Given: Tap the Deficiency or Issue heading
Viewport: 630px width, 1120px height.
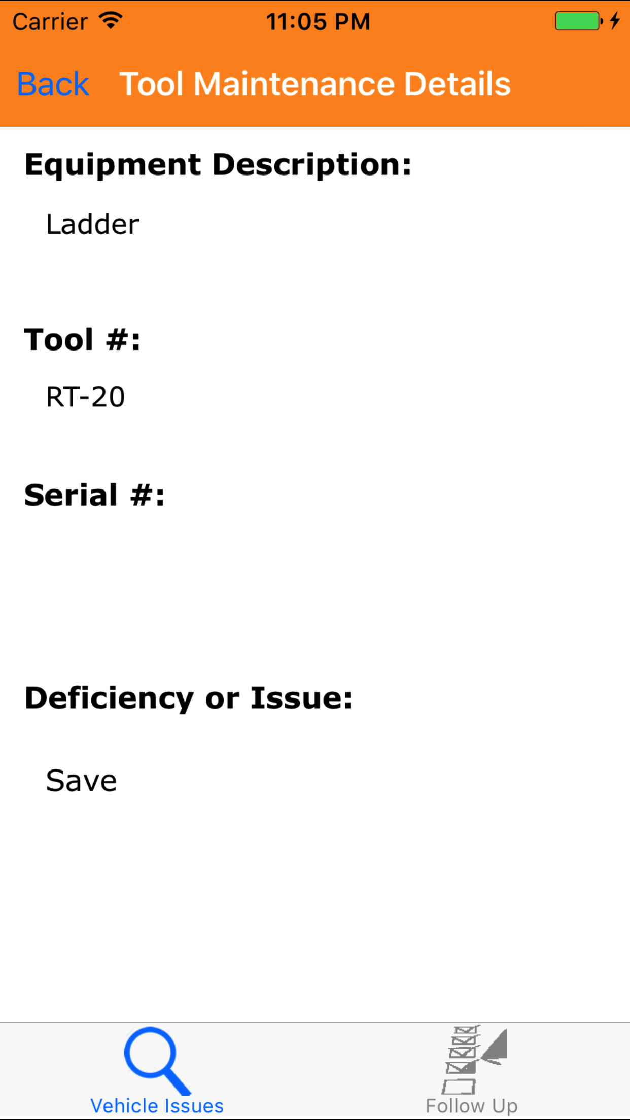Looking at the screenshot, I should click(188, 698).
